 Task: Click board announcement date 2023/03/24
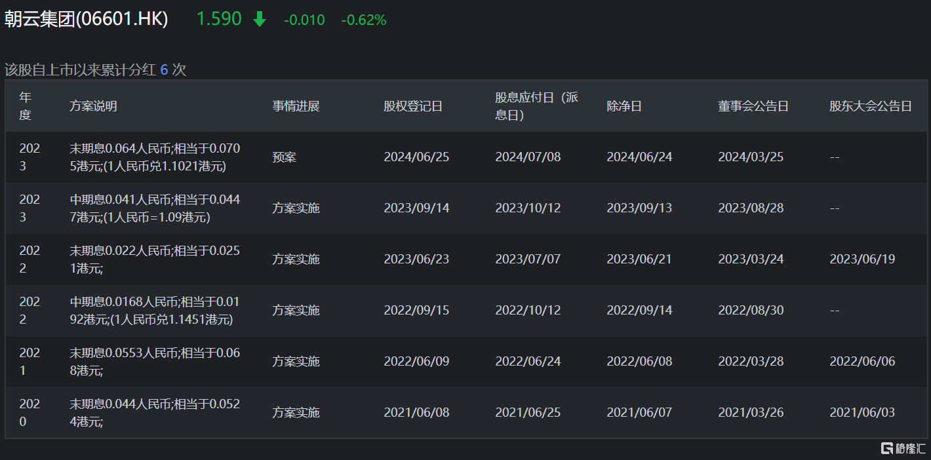click(x=751, y=259)
